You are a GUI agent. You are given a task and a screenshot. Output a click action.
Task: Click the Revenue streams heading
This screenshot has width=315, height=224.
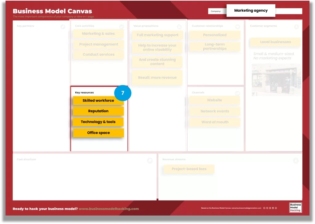coord(174,159)
